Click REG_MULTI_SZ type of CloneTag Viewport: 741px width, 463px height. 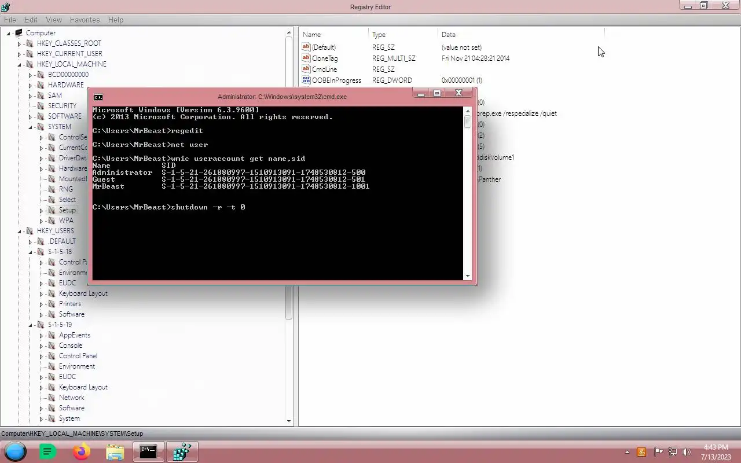pos(394,58)
